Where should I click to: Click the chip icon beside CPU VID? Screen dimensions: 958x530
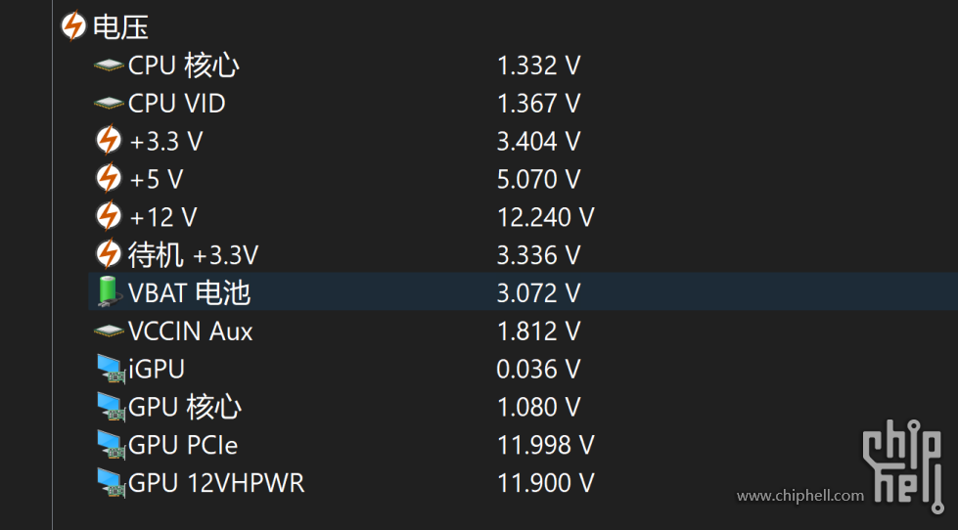pos(109,104)
